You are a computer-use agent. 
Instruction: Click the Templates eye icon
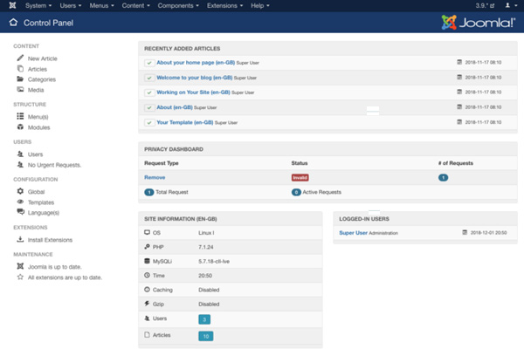tap(20, 202)
